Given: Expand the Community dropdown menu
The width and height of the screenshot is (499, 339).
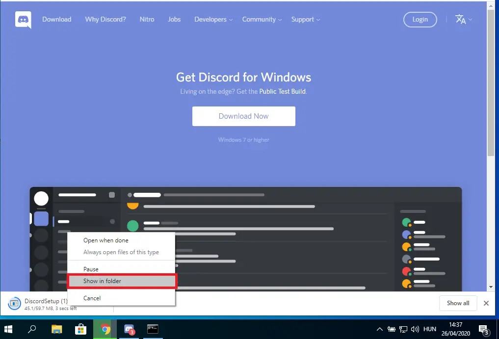Looking at the screenshot, I should tap(262, 20).
